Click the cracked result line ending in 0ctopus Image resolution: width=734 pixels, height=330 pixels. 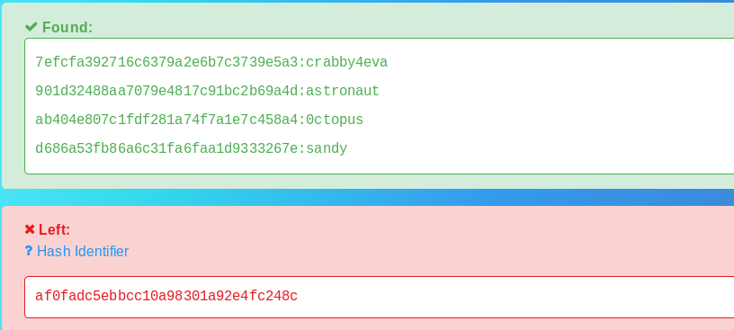click(200, 120)
